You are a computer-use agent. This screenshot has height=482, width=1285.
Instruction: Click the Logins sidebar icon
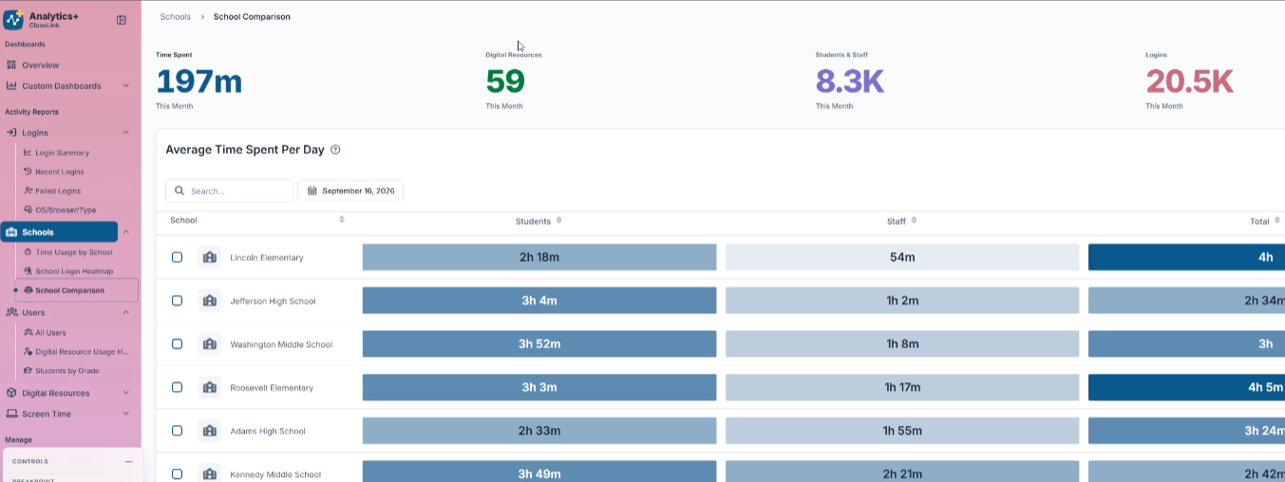click(11, 133)
